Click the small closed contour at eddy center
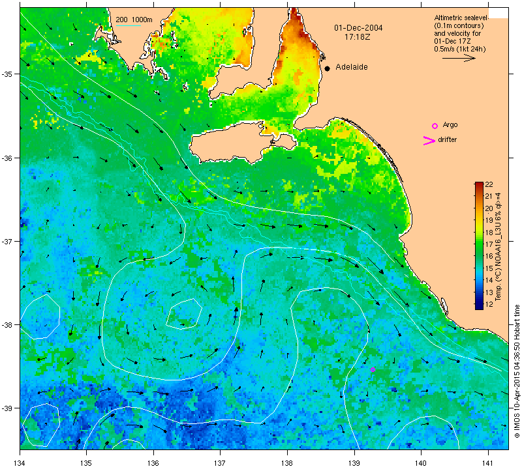 (x=184, y=314)
